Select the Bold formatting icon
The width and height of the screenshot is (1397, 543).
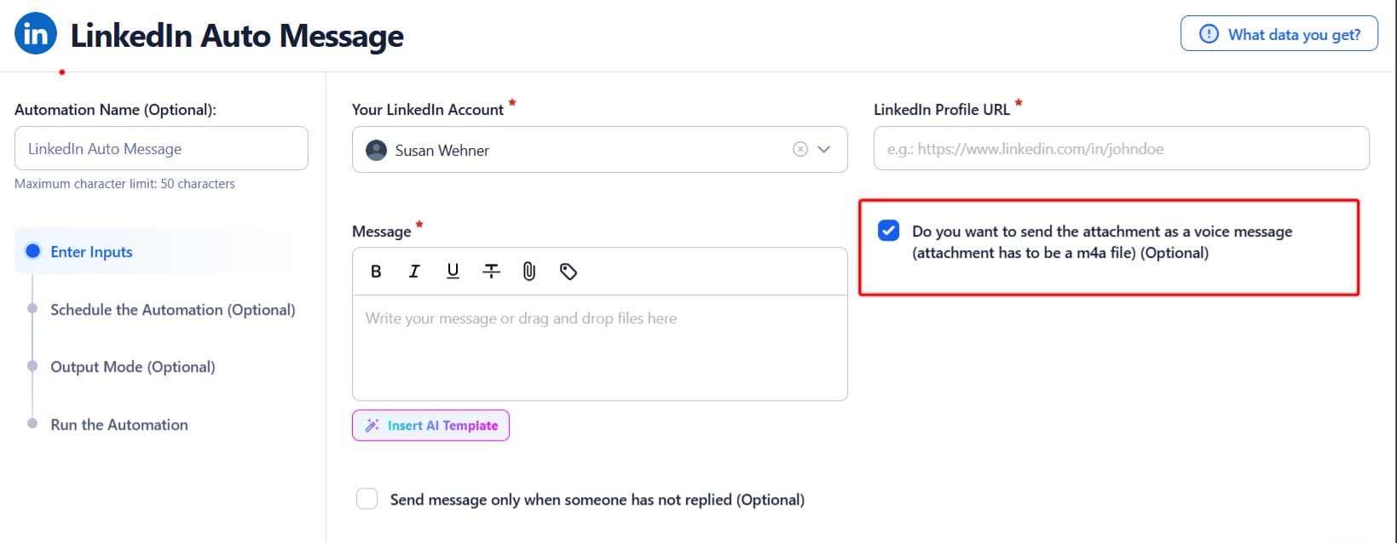(375, 271)
